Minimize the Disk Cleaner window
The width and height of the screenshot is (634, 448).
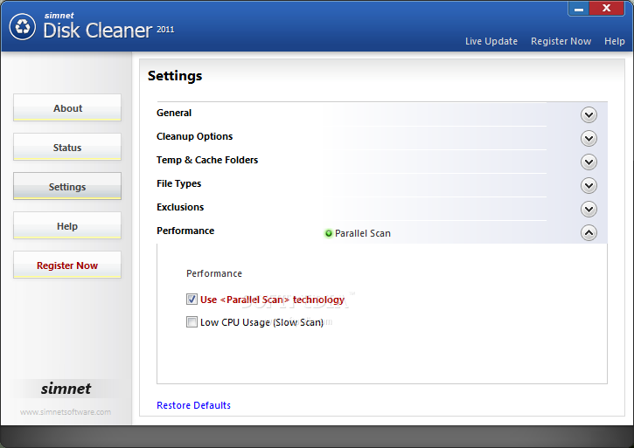tap(579, 9)
